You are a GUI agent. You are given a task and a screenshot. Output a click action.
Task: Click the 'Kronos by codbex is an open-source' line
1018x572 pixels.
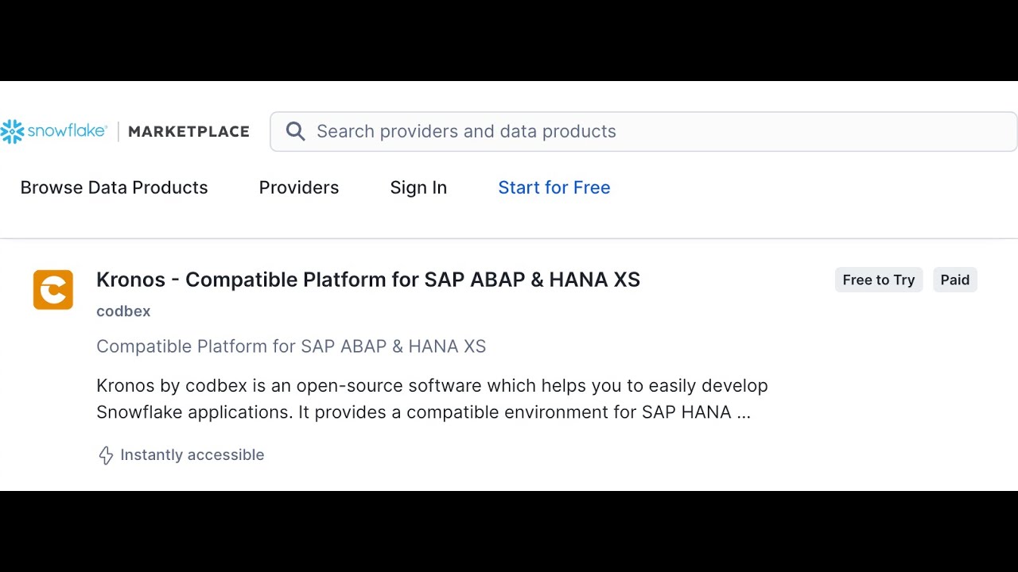[432, 385]
